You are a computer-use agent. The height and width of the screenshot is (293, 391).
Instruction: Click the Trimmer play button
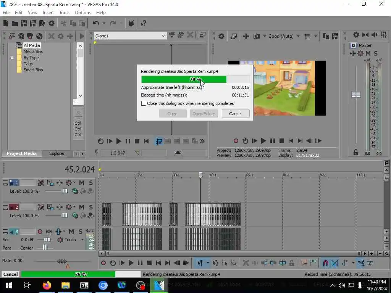point(119,142)
